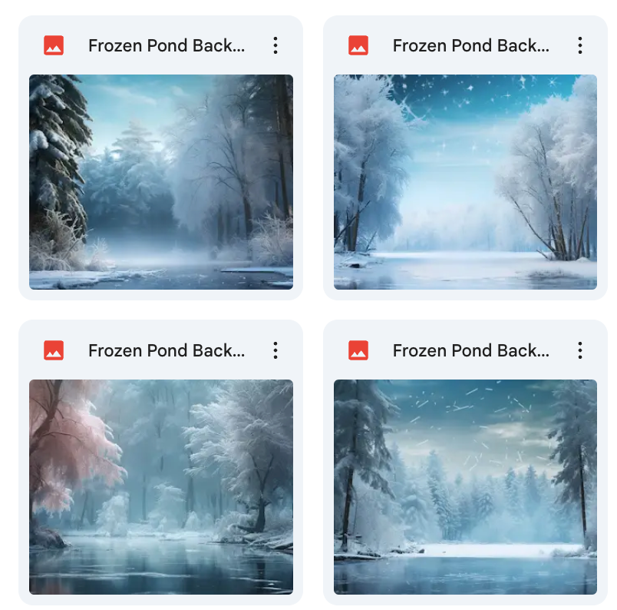The image size is (617, 610).
Task: Click Frozen Pond Back... title above the snowfall streaks image
Action: (x=471, y=350)
